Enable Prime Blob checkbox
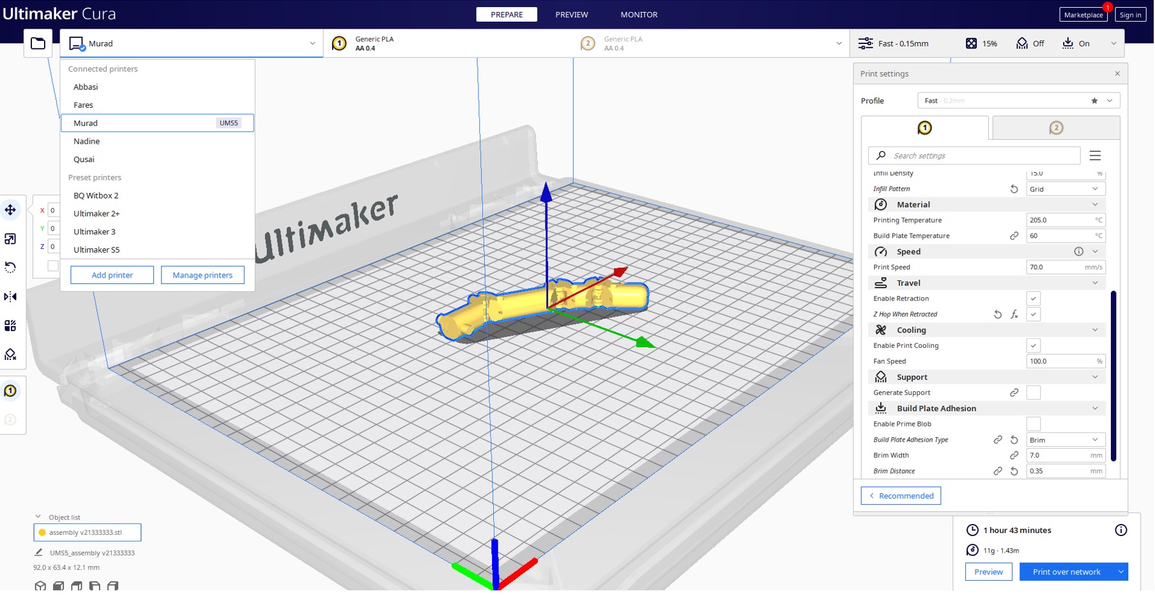Viewport: 1155px width, 598px height. point(1034,424)
